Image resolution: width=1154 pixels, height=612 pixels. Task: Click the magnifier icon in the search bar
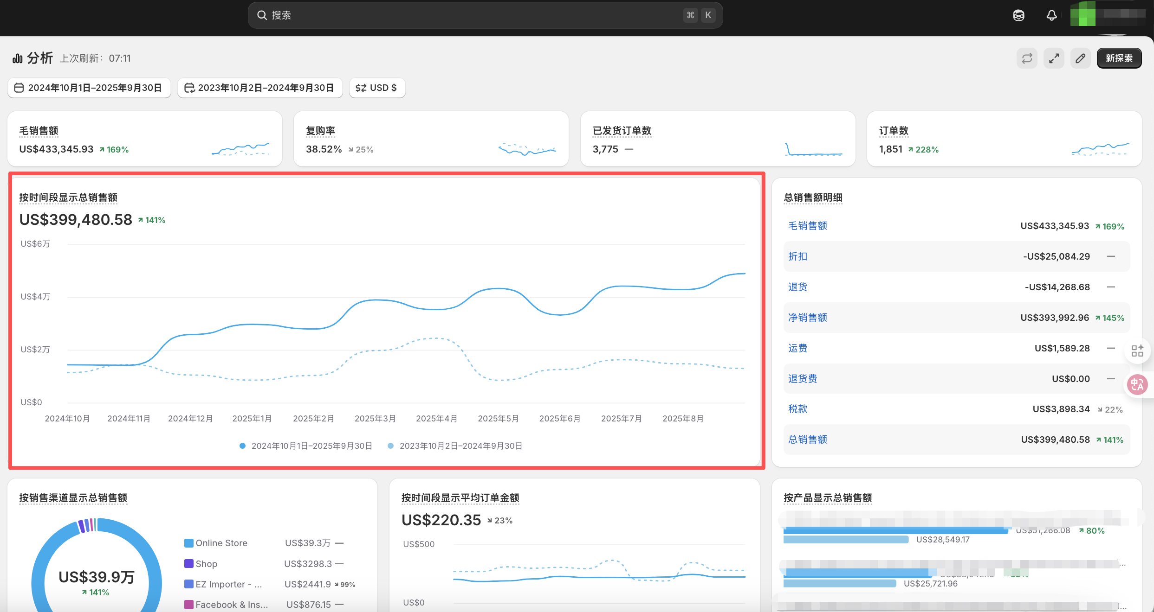262,15
